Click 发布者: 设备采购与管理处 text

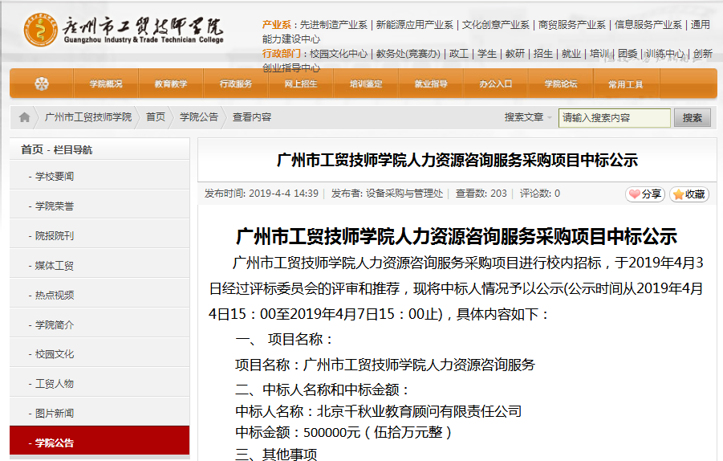(387, 194)
